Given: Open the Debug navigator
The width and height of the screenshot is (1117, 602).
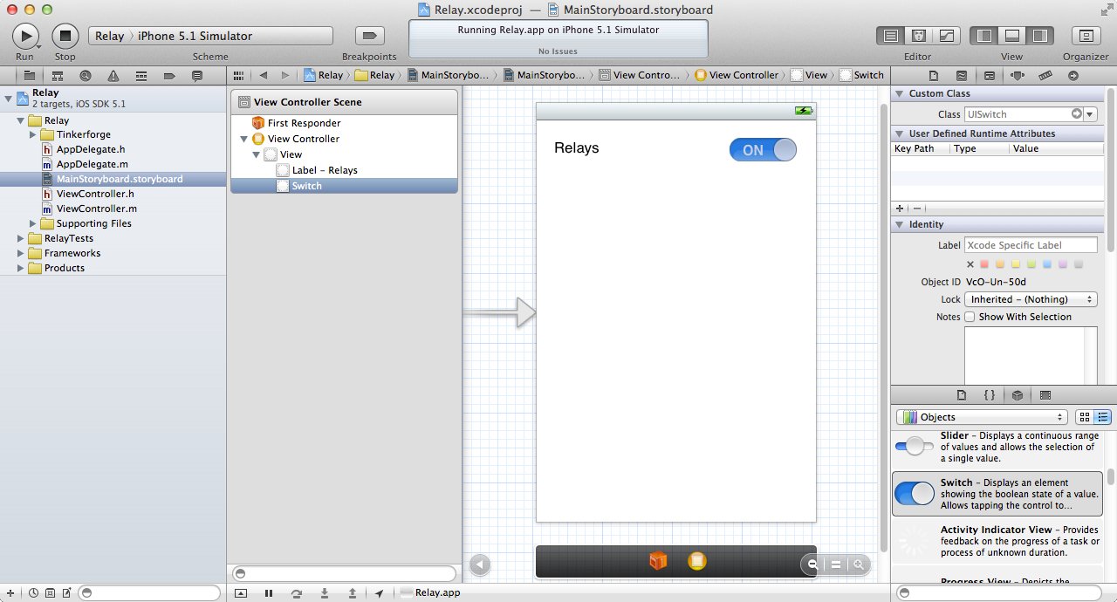Looking at the screenshot, I should (x=141, y=76).
